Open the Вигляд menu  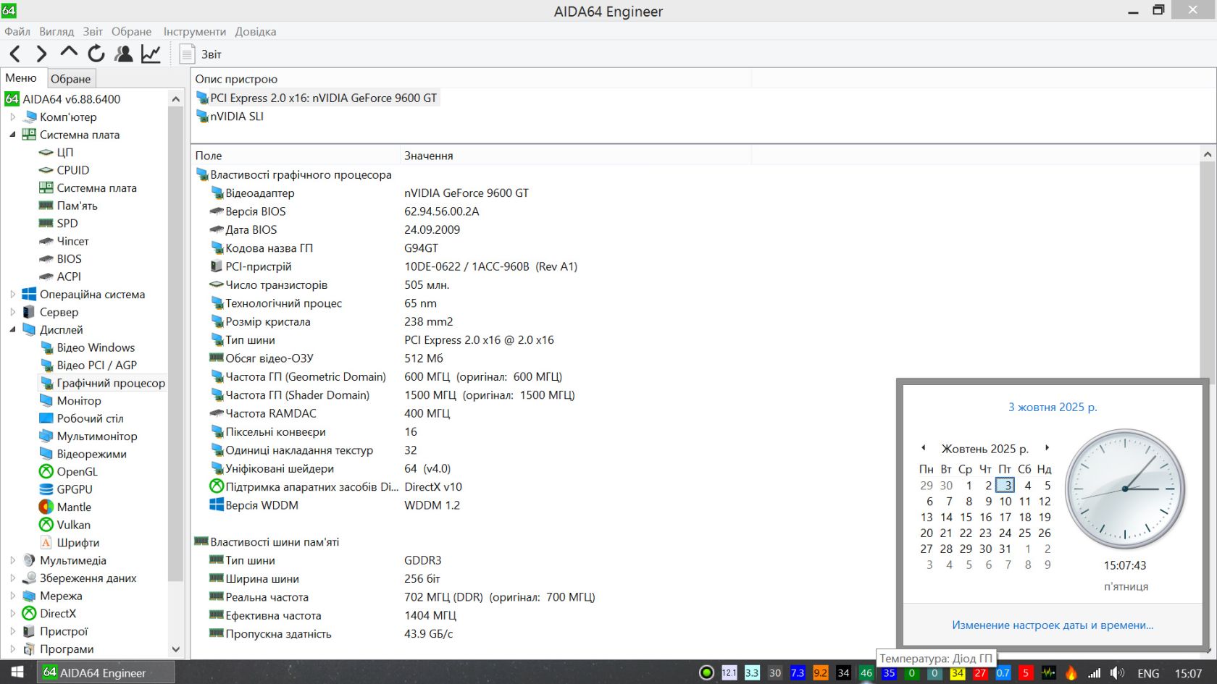(x=57, y=31)
